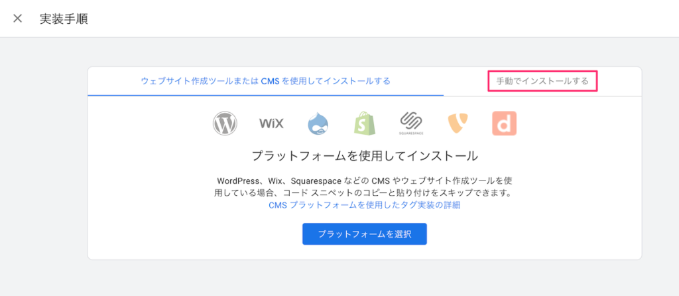
Task: Select the Squarespace logo icon
Action: coord(411,123)
